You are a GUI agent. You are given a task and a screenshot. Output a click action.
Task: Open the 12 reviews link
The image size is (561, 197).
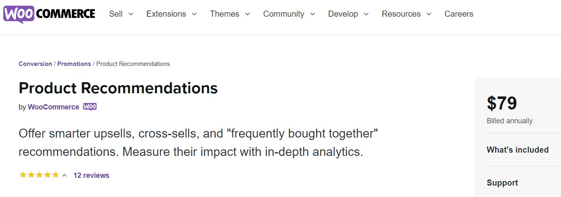pyautogui.click(x=91, y=175)
